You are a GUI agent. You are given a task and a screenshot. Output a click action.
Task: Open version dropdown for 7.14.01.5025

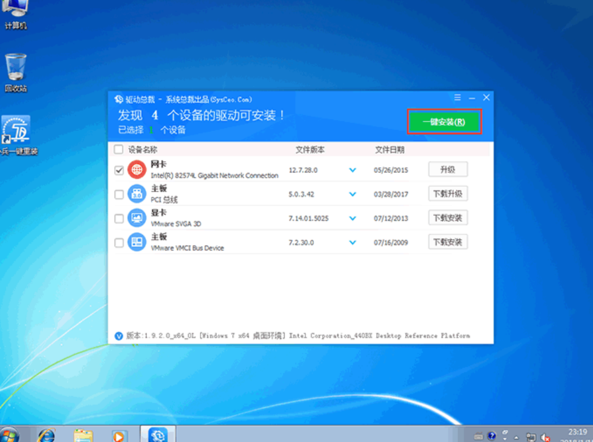click(353, 218)
